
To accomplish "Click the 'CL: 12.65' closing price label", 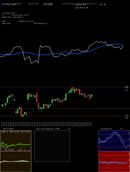I will click(x=48, y=5).
